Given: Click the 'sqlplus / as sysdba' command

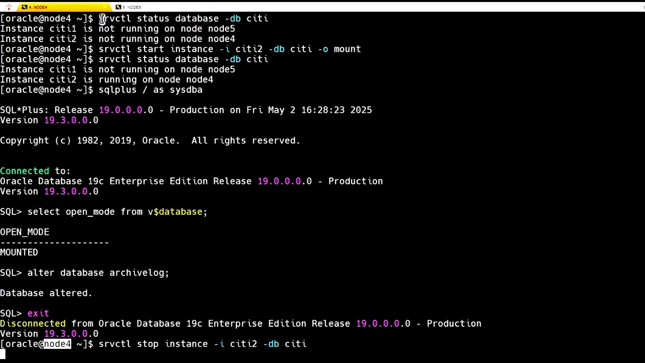Looking at the screenshot, I should coord(150,90).
